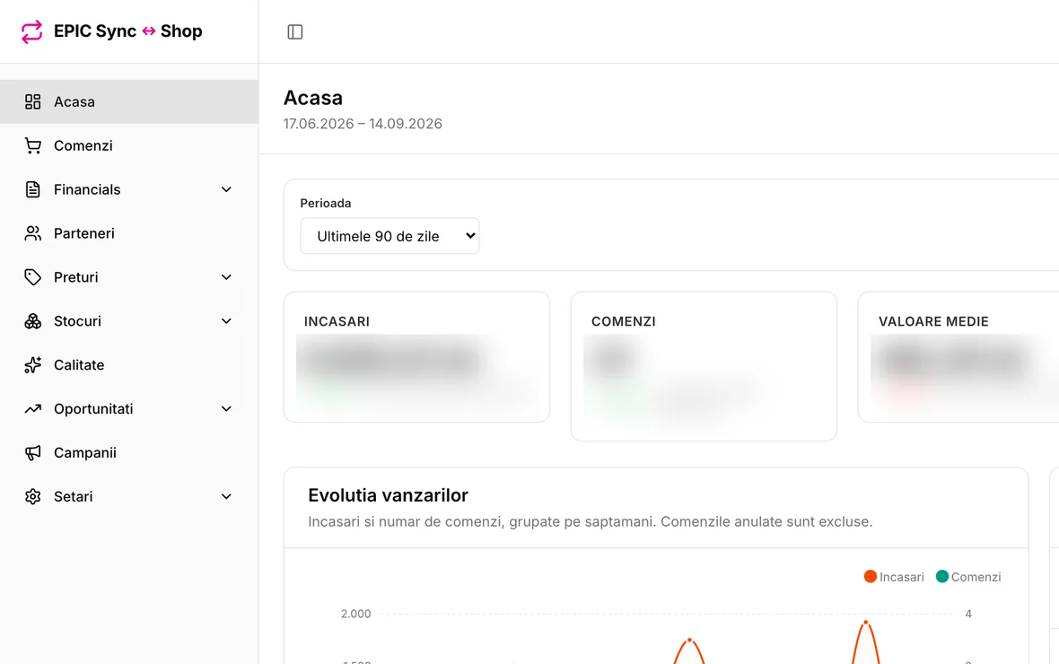Click the Acasa page heading
This screenshot has width=1059, height=664.
[x=312, y=98]
